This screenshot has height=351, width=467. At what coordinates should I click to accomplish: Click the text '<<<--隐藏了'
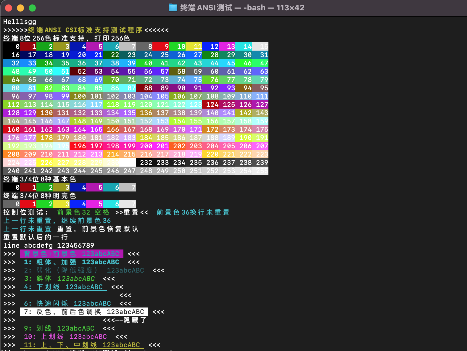pyautogui.click(x=125, y=320)
